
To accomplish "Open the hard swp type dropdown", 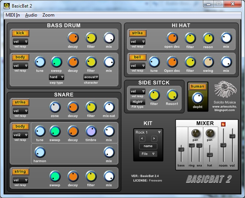I will click(x=56, y=77).
